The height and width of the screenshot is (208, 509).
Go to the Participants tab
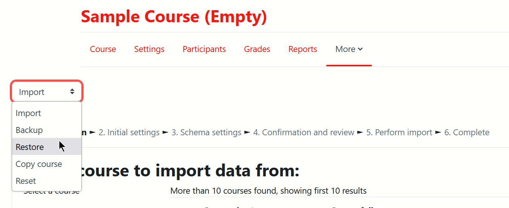204,49
